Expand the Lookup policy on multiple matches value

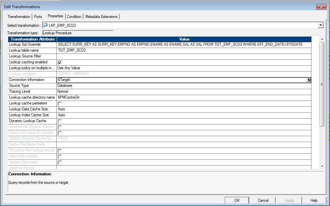click(130, 68)
